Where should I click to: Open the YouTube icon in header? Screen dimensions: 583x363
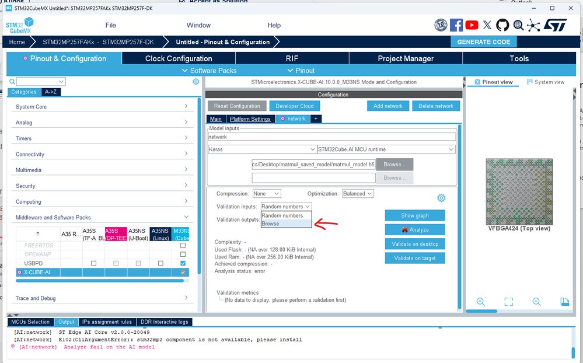(x=472, y=25)
